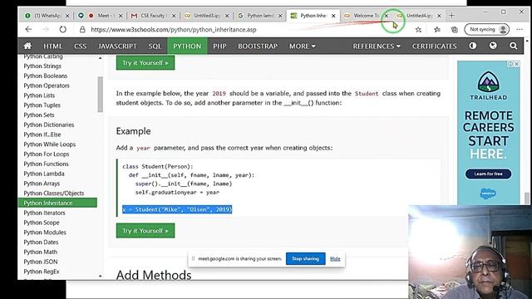Open the favorites list icon
The width and height of the screenshot is (532, 299).
coord(437,30)
